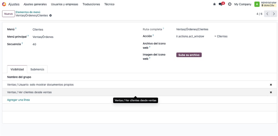The image size is (278, 136).
Task: Click the Suba su archivo button
Action: tap(189, 55)
